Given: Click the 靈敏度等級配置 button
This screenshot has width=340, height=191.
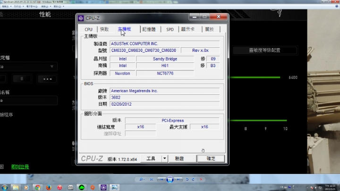Looking at the screenshot, I should [264, 50].
